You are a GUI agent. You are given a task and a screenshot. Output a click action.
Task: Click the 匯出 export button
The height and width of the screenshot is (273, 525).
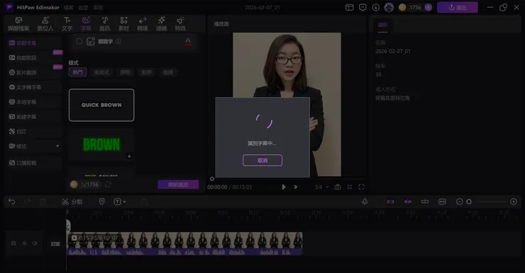click(458, 7)
